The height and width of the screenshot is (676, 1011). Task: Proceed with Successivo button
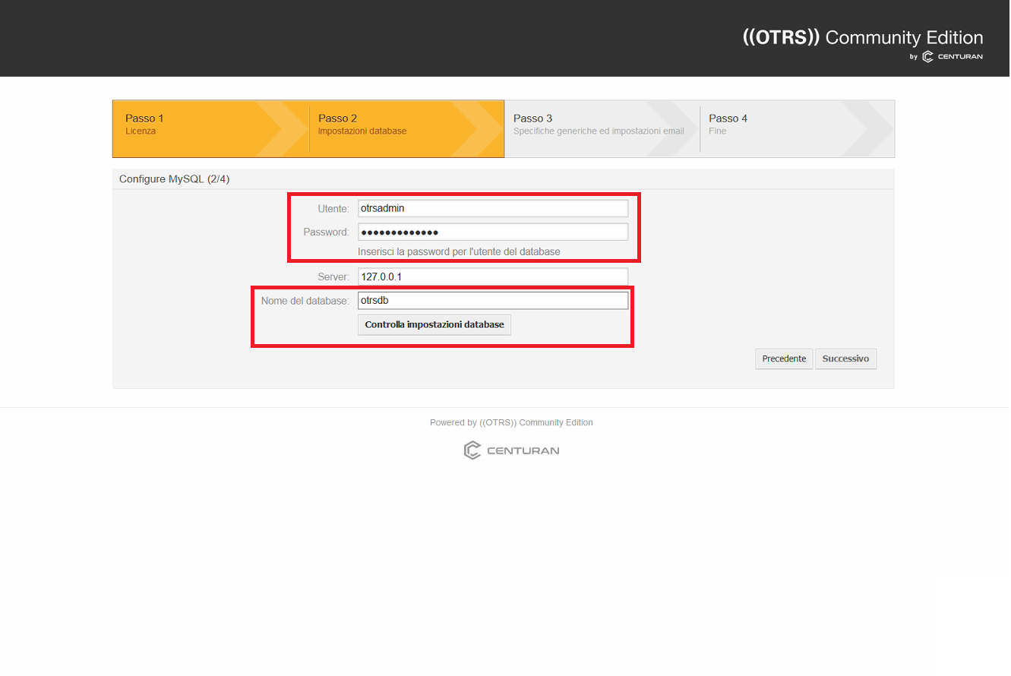tap(845, 359)
